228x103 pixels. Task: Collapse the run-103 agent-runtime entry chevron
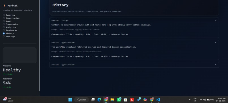coord(216,43)
